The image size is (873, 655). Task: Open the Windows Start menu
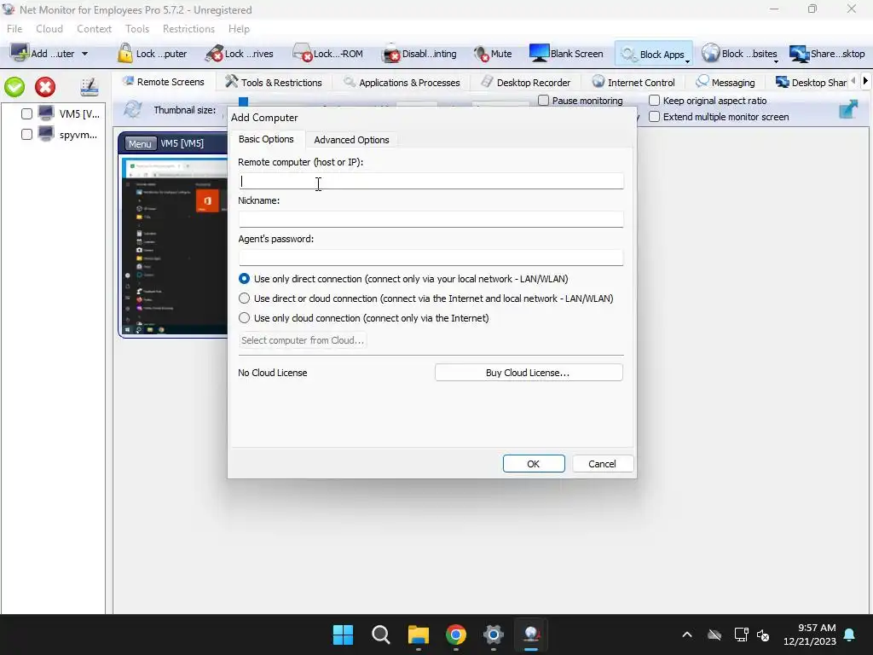[x=343, y=635]
